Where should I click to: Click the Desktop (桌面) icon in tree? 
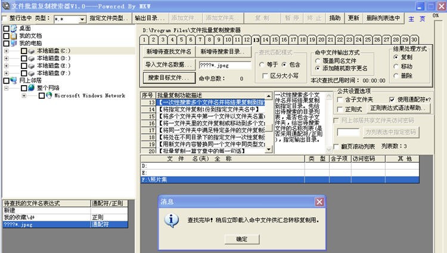tap(14, 28)
